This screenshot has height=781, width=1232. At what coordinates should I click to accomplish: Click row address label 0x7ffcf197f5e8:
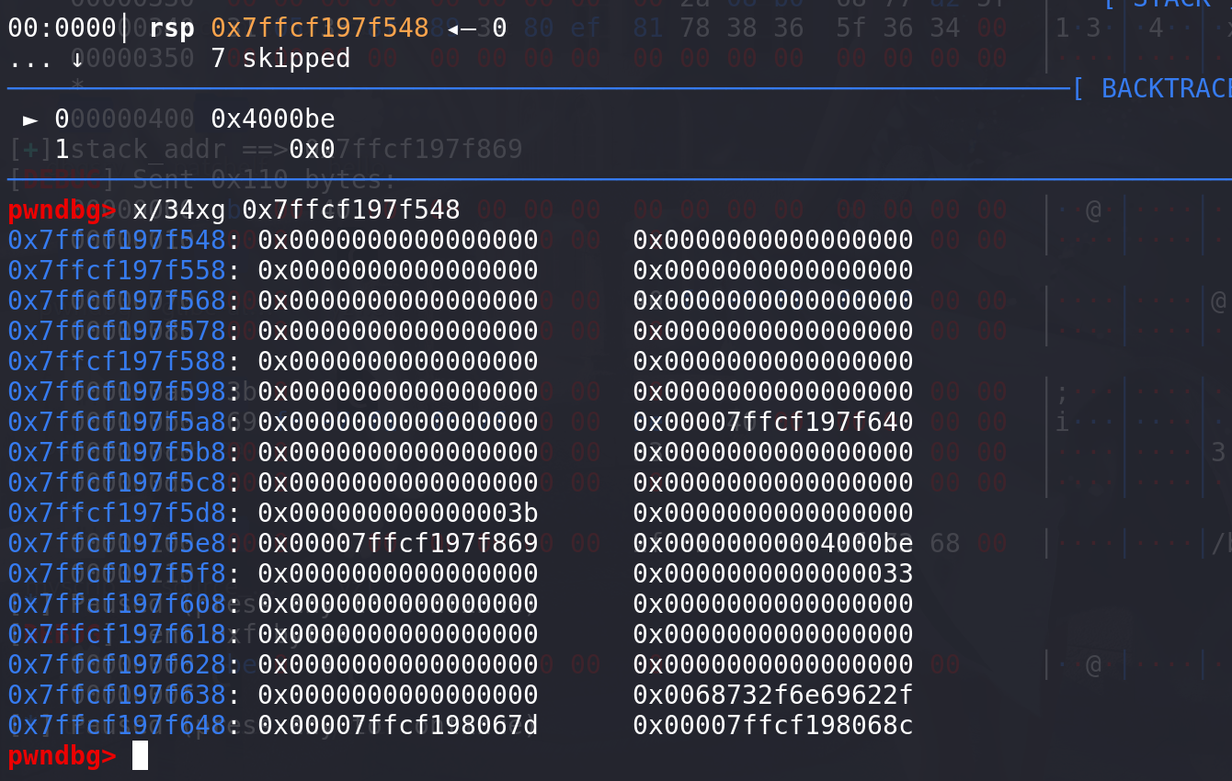pyautogui.click(x=124, y=544)
